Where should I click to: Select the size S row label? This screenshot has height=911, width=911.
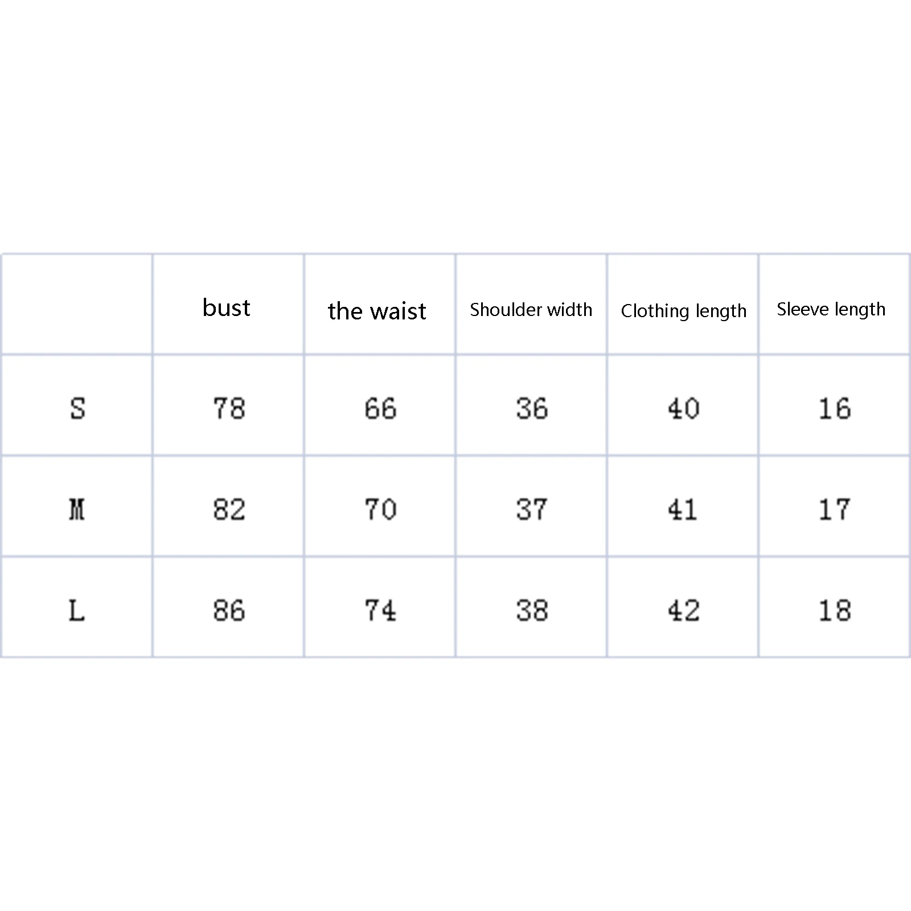pos(77,408)
